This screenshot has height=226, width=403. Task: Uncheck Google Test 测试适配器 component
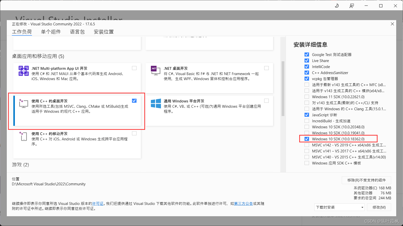coord(307,54)
